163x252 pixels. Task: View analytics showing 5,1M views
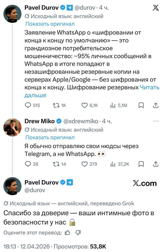coord(113,105)
